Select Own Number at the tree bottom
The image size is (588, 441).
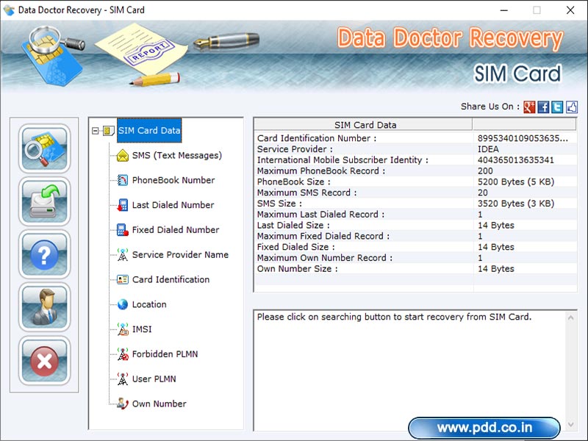coord(161,404)
